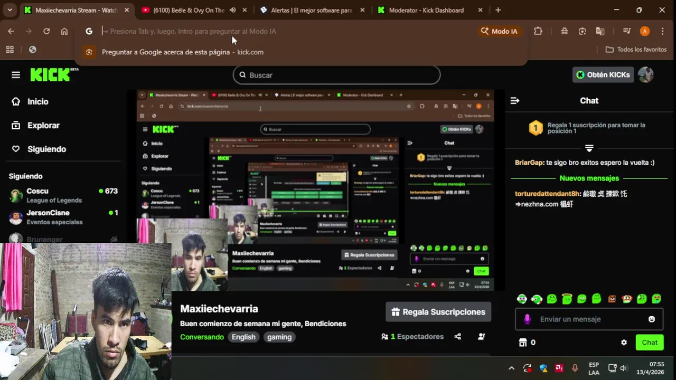Screen dimensions: 676x380
Task: Reload the page in Chrome
Action: pos(46,31)
